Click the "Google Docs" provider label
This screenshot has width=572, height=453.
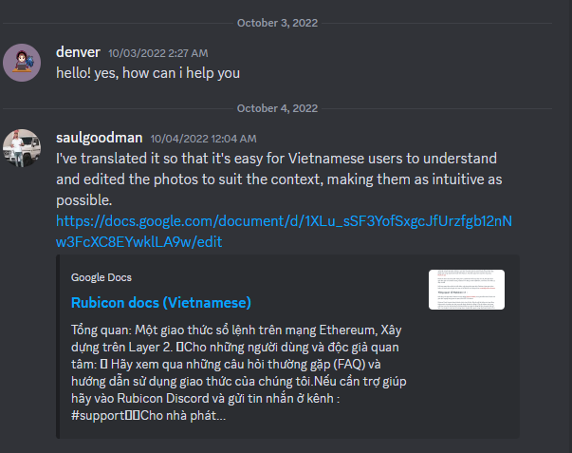[101, 277]
